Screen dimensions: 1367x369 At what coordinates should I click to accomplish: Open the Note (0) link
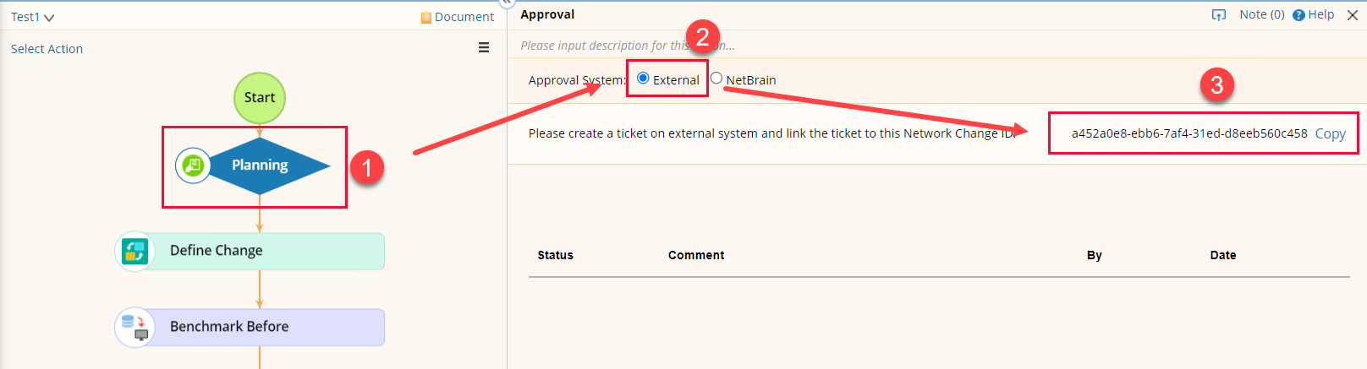point(1261,14)
